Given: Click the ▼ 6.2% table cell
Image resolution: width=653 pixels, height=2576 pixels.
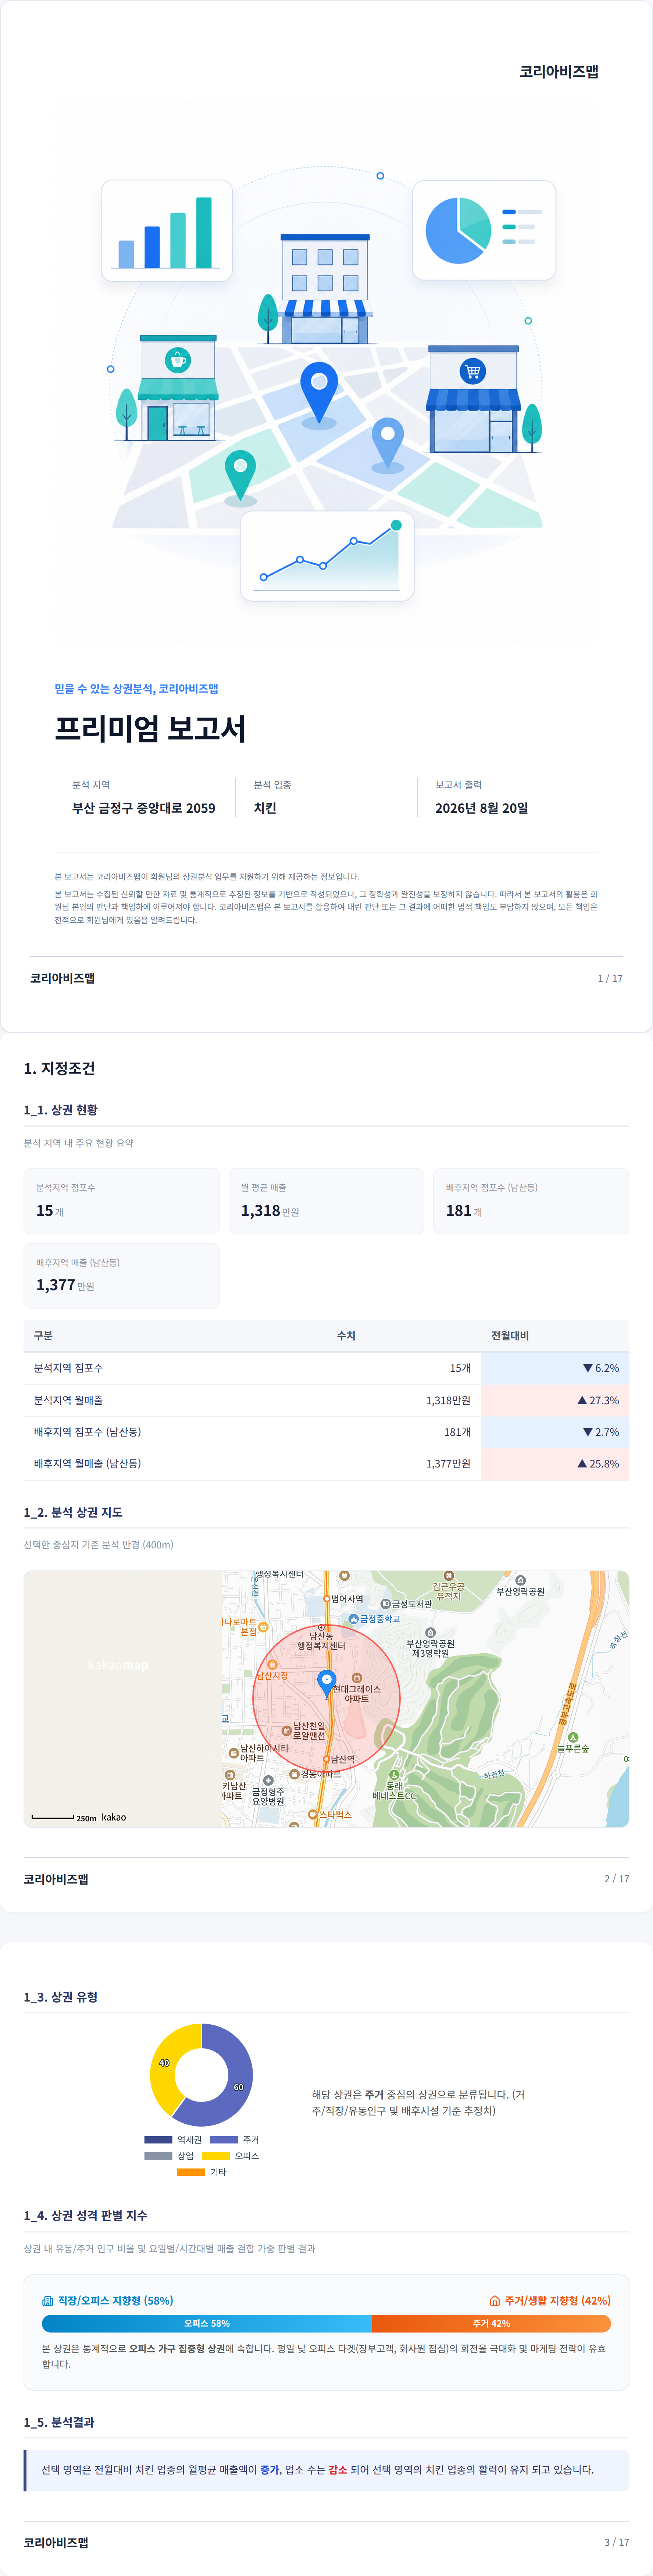Looking at the screenshot, I should [555, 1368].
